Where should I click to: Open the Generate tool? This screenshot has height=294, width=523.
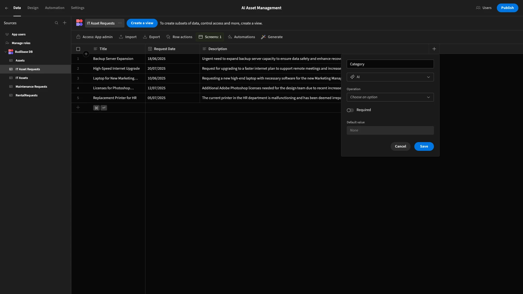click(272, 37)
